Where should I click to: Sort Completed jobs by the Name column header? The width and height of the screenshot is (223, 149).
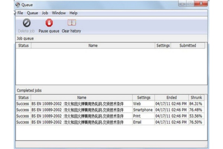tap(82, 98)
